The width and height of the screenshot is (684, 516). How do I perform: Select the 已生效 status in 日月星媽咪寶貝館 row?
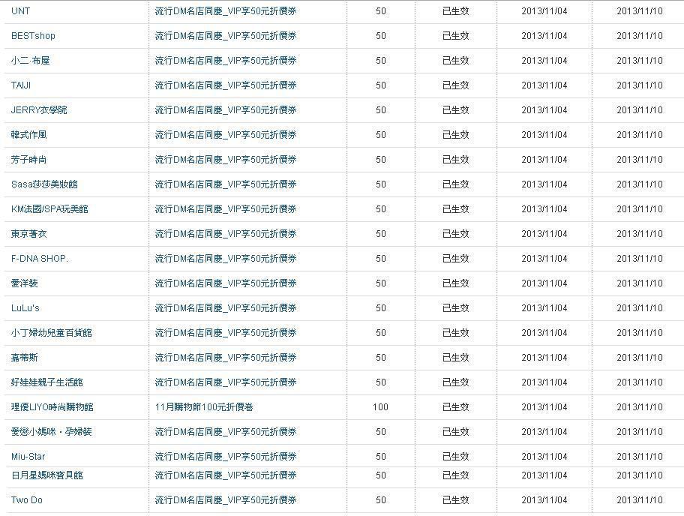coord(456,475)
